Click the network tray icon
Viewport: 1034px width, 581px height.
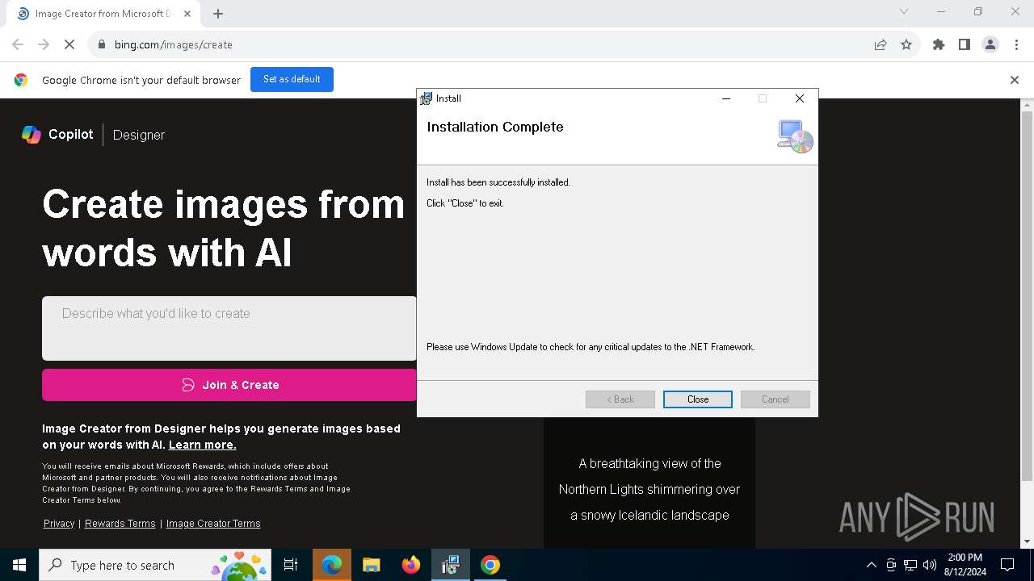910,565
